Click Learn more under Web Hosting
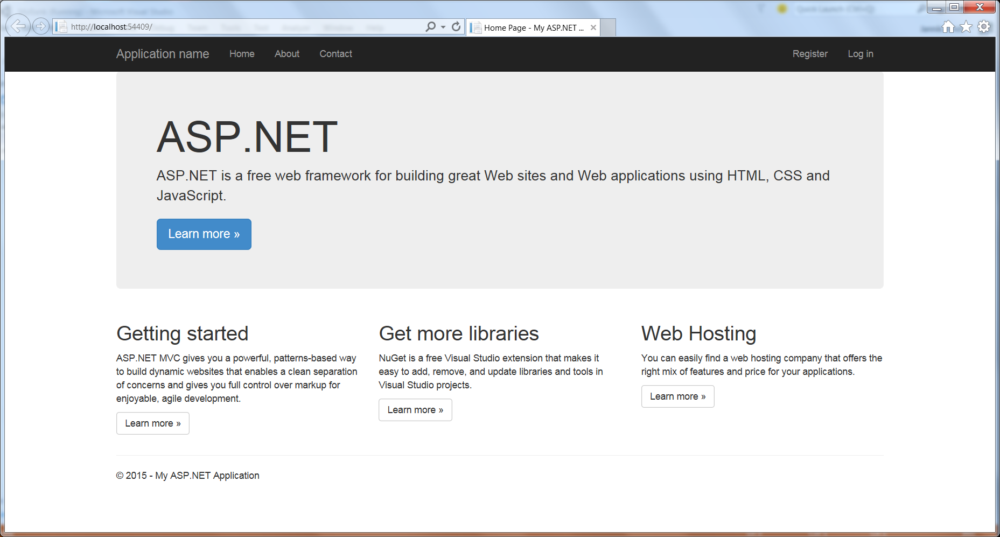The width and height of the screenshot is (1000, 537). click(x=677, y=396)
